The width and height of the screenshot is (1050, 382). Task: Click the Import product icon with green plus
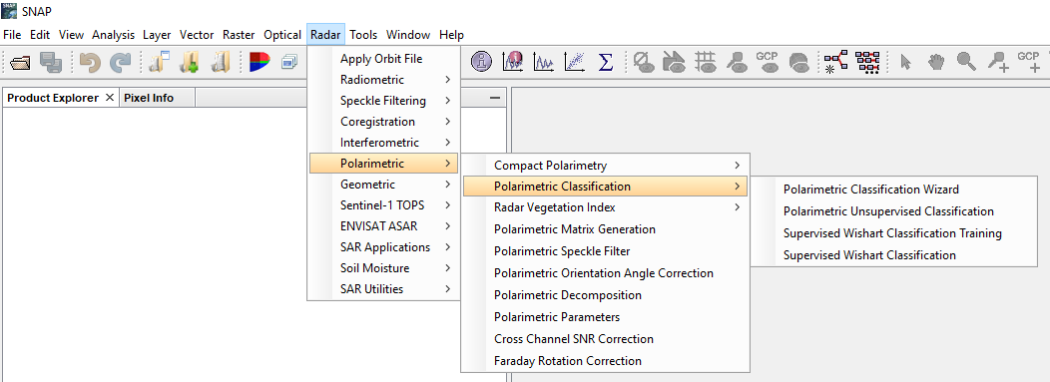[191, 62]
